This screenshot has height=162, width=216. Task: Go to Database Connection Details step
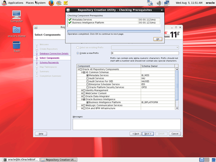click(54, 53)
